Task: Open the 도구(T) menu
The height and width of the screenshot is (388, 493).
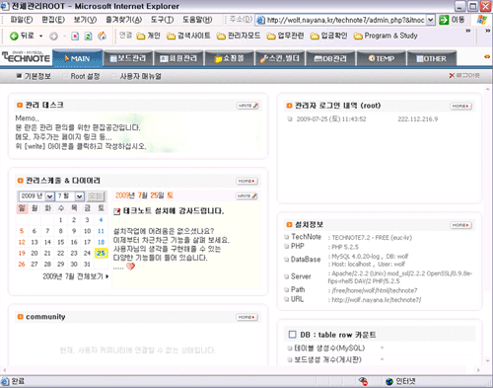Action: pyautogui.click(x=162, y=20)
